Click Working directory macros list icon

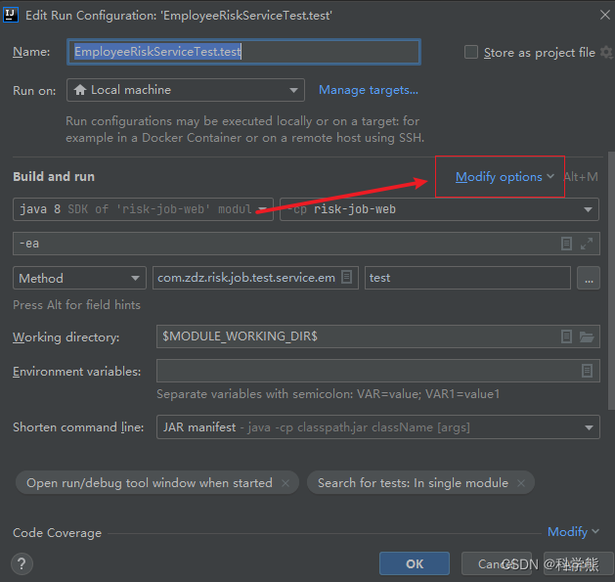(566, 336)
